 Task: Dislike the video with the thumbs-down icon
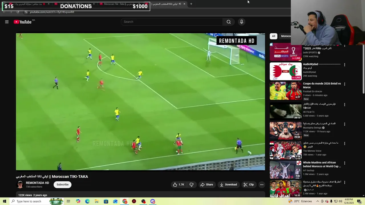pos(192,184)
